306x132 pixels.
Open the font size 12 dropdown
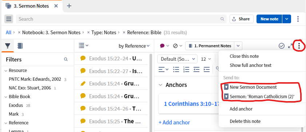pos(206,59)
